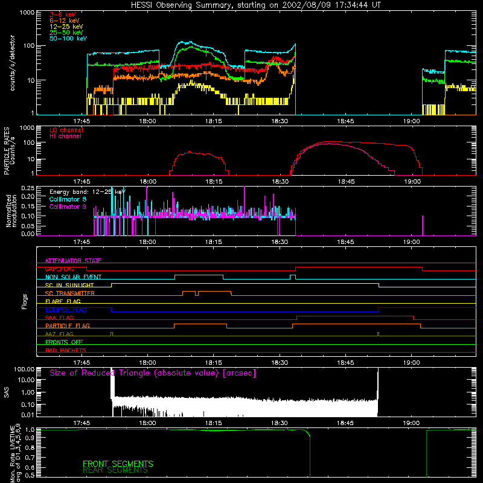Click the Mon. Rate LIVETIME axis label

15,453
